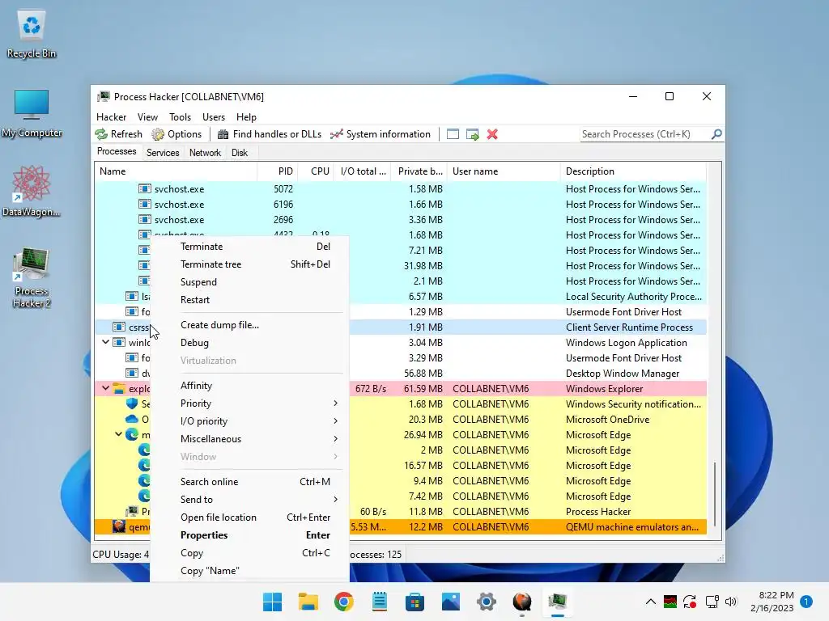This screenshot has height=621, width=829.
Task: Open the Recycle Bin desktop icon
Action: 32,35
